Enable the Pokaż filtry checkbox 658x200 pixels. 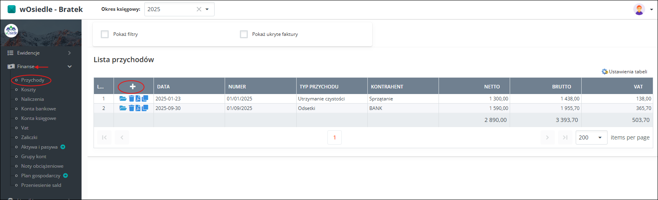coord(105,34)
